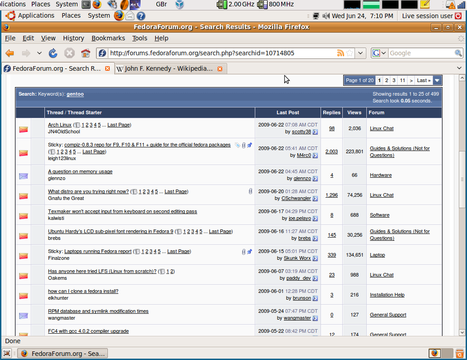Open the page navigation dropdown arrow

tap(437, 80)
